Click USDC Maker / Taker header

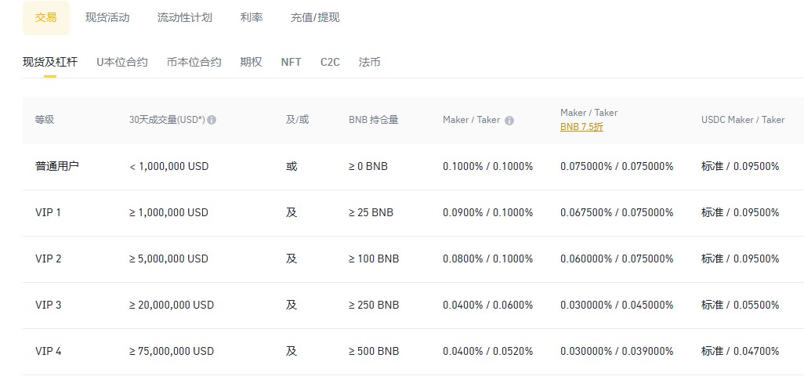(743, 120)
